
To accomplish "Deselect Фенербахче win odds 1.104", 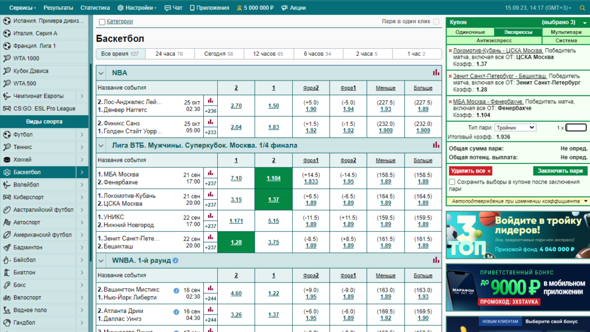I will 274,178.
